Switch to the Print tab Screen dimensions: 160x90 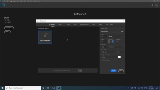75,24
